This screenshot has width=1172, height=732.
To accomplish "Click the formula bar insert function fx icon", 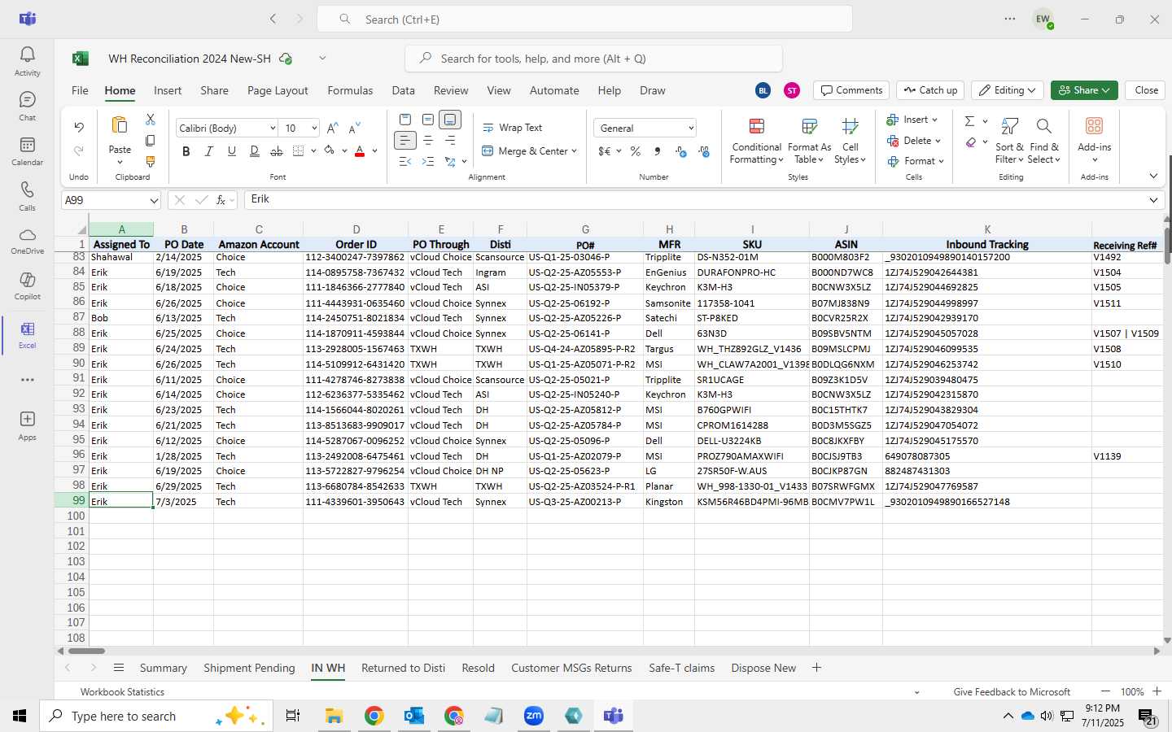I will pos(221,199).
